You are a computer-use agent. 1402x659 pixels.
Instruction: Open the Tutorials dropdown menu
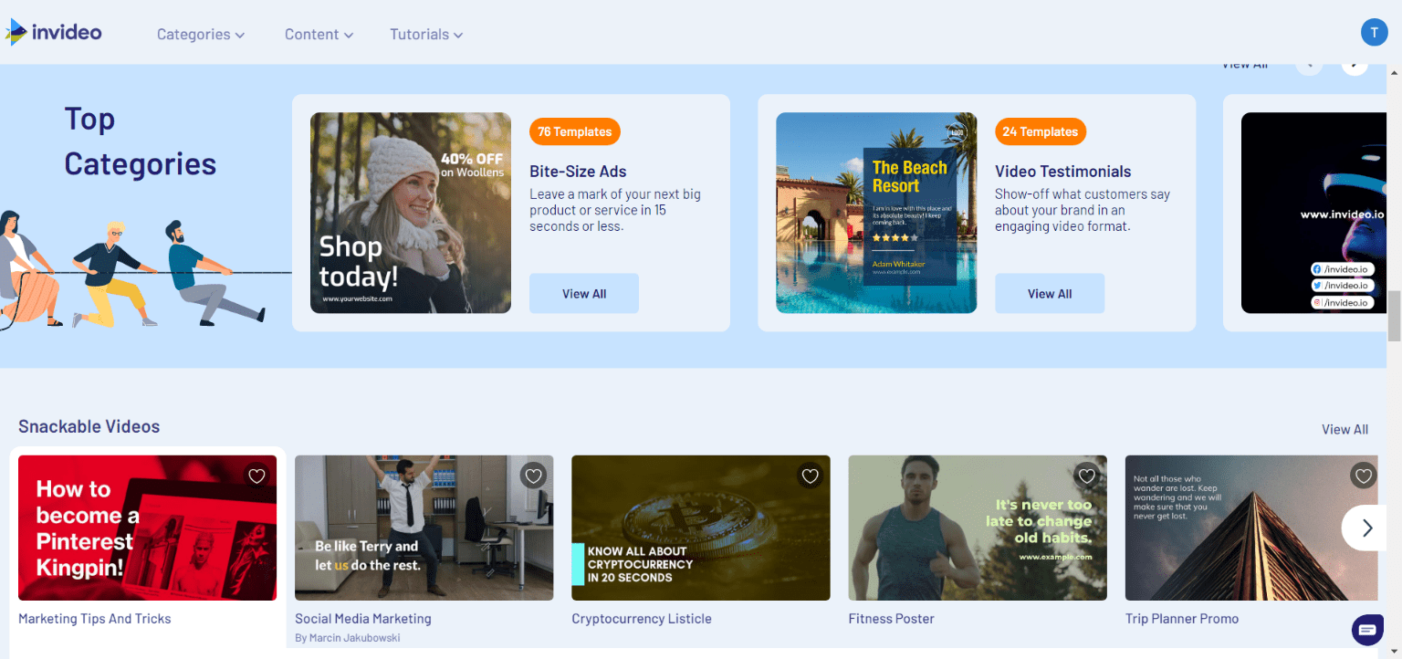pyautogui.click(x=426, y=35)
